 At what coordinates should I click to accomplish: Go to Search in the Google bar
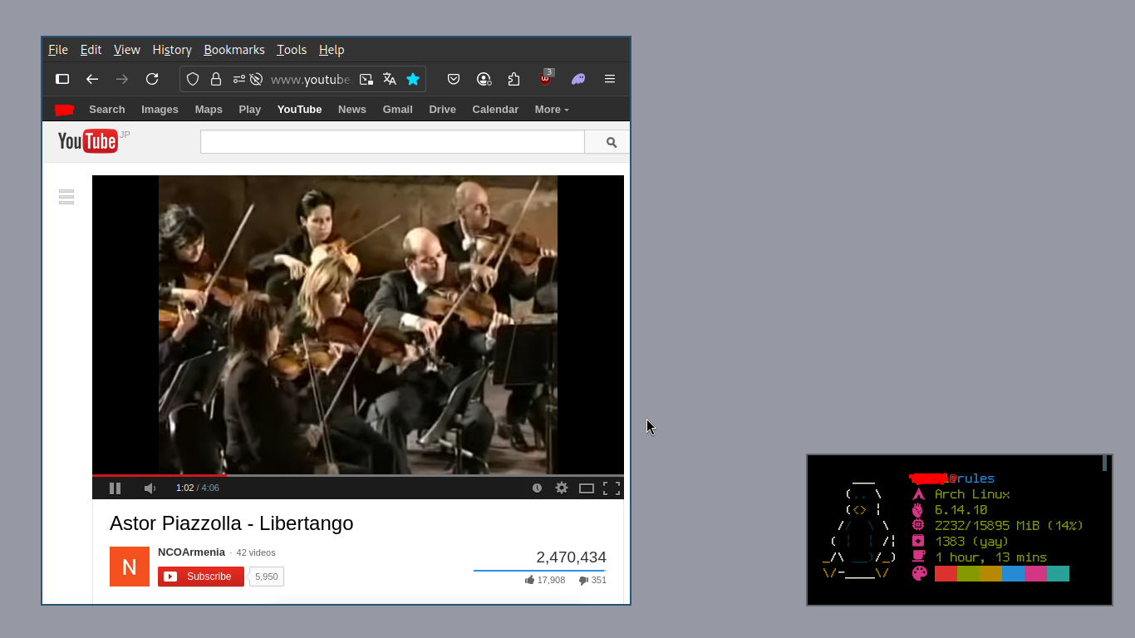pyautogui.click(x=107, y=110)
